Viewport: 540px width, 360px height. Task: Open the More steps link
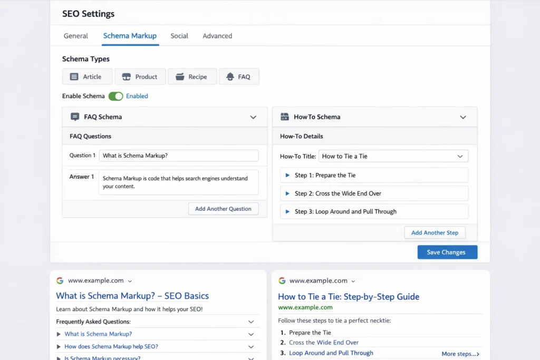pyautogui.click(x=460, y=354)
